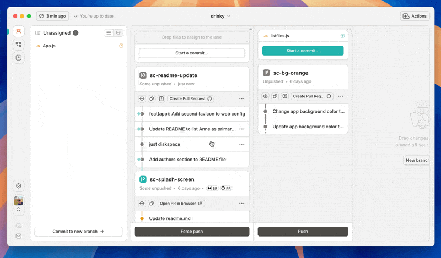Switch unassigned files to list view
Image resolution: width=441 pixels, height=258 pixels.
click(x=109, y=33)
